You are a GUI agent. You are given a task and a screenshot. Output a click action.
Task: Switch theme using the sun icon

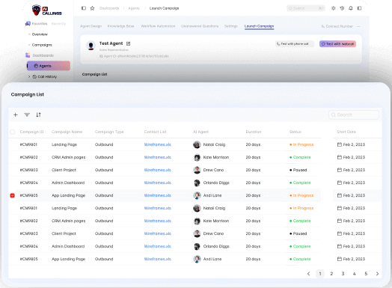pos(333,8)
